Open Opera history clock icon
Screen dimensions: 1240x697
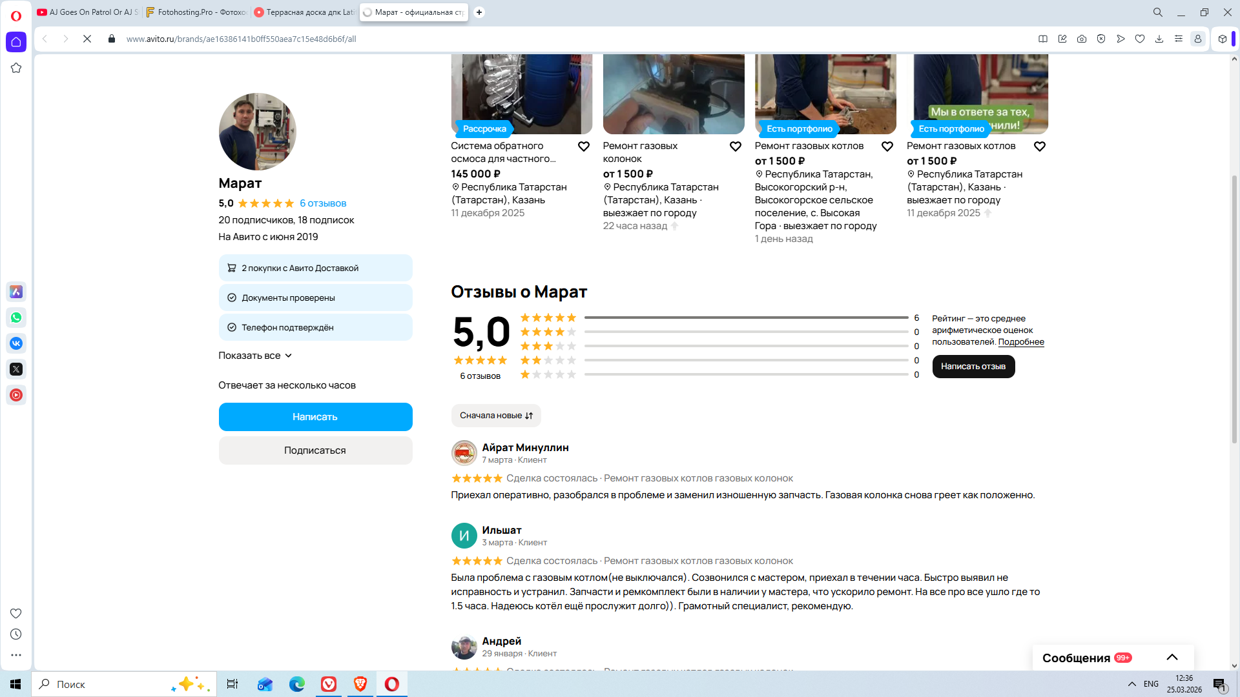pyautogui.click(x=16, y=634)
